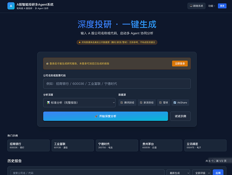Image resolution: width=232 pixels, height=175 pixels.
Task: Click the lock icon in login notice
Action: 48,63
